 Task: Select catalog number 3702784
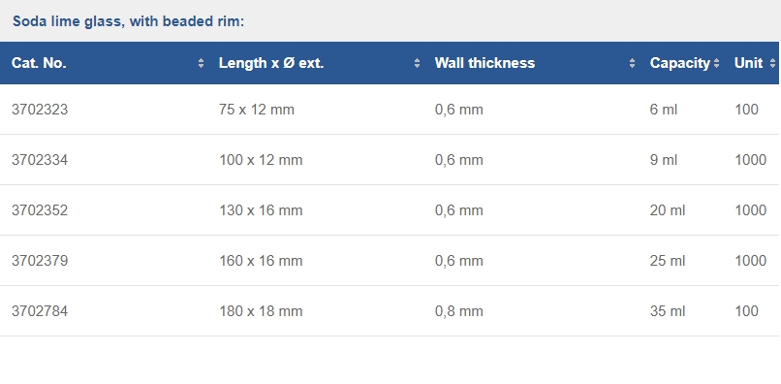tap(40, 311)
